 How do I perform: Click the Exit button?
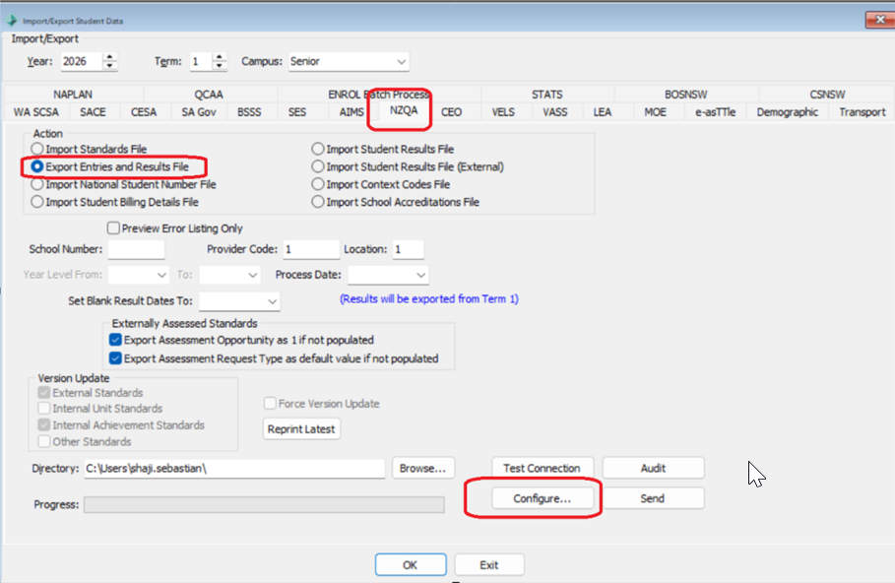pyautogui.click(x=489, y=564)
